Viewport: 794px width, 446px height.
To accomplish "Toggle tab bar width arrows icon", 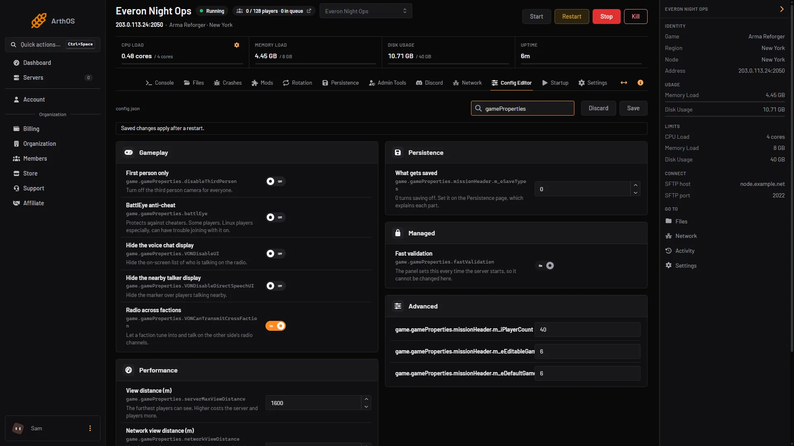I will (x=624, y=83).
